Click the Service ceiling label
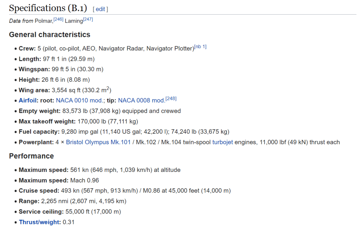This screenshot has height=230, width=357. 40,212
